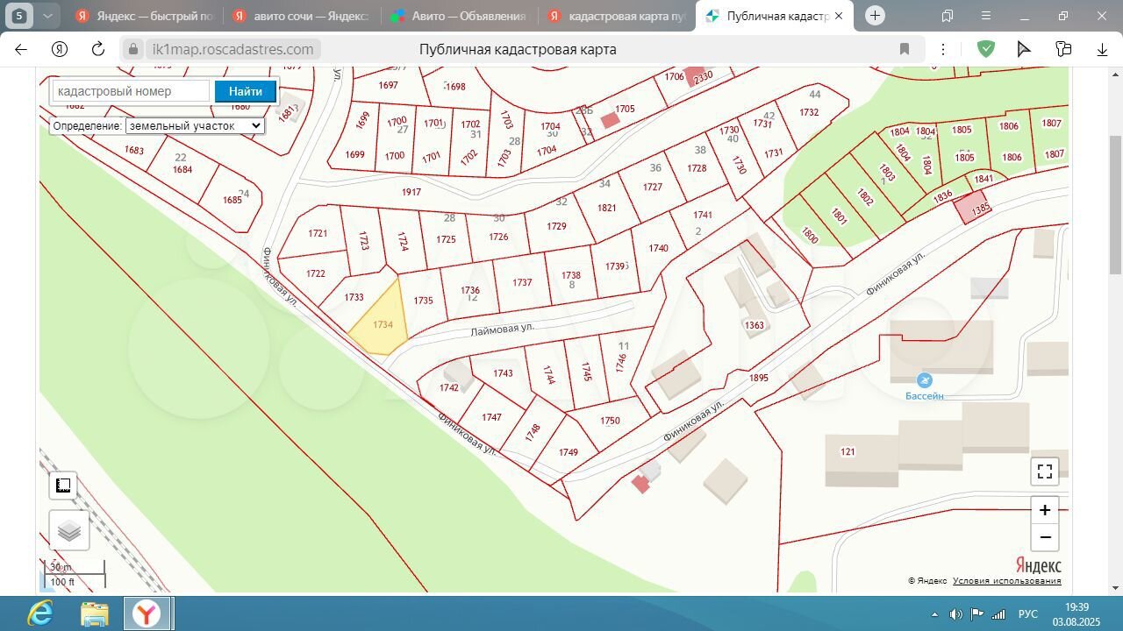Open the browser downloads icon

click(1102, 49)
